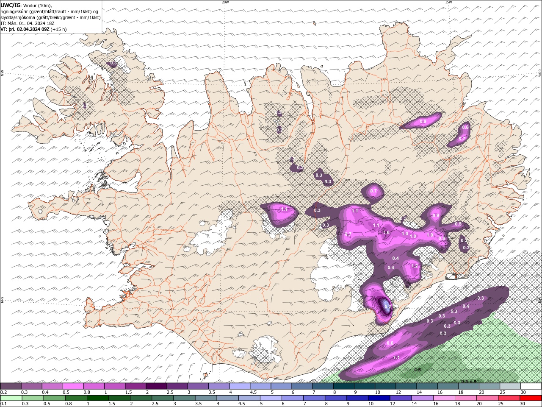Image resolution: width=542 pixels, height=407 pixels.
Task: Click the medium green 0.5–0.8 swatch in lower legend row
Action: coord(55,398)
